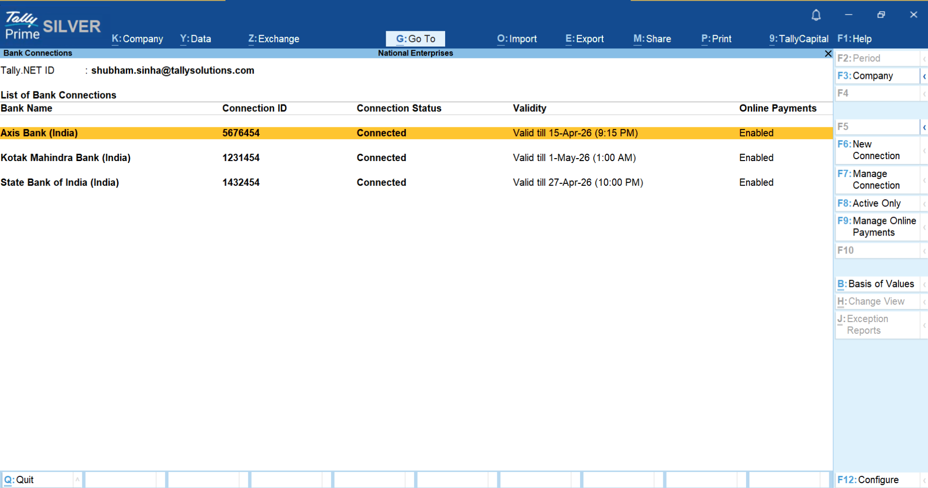Screen dimensions: 928x488
Task: Click New Connection button
Action: coord(876,150)
